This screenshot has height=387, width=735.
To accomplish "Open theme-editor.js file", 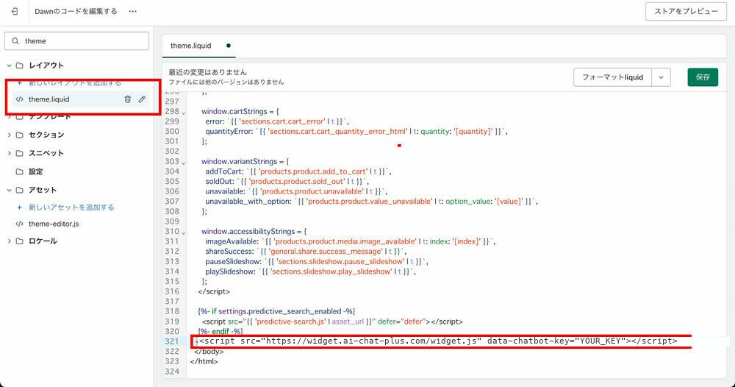I will coord(54,224).
